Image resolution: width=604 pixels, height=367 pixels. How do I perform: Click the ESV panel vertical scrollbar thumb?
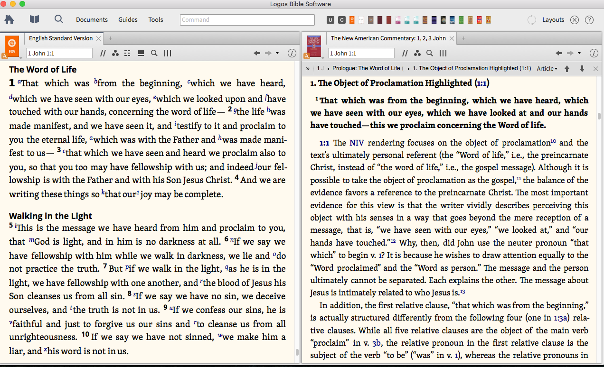[297, 352]
